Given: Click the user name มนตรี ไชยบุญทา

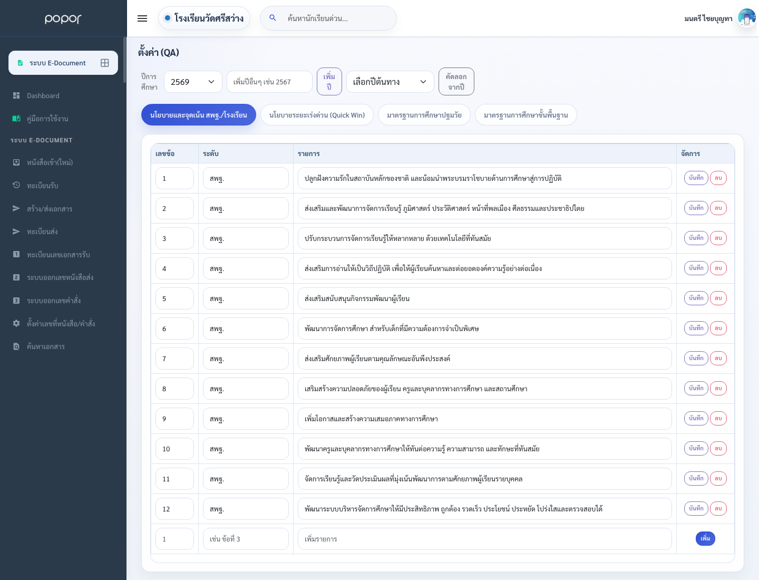Looking at the screenshot, I should click(x=708, y=18).
